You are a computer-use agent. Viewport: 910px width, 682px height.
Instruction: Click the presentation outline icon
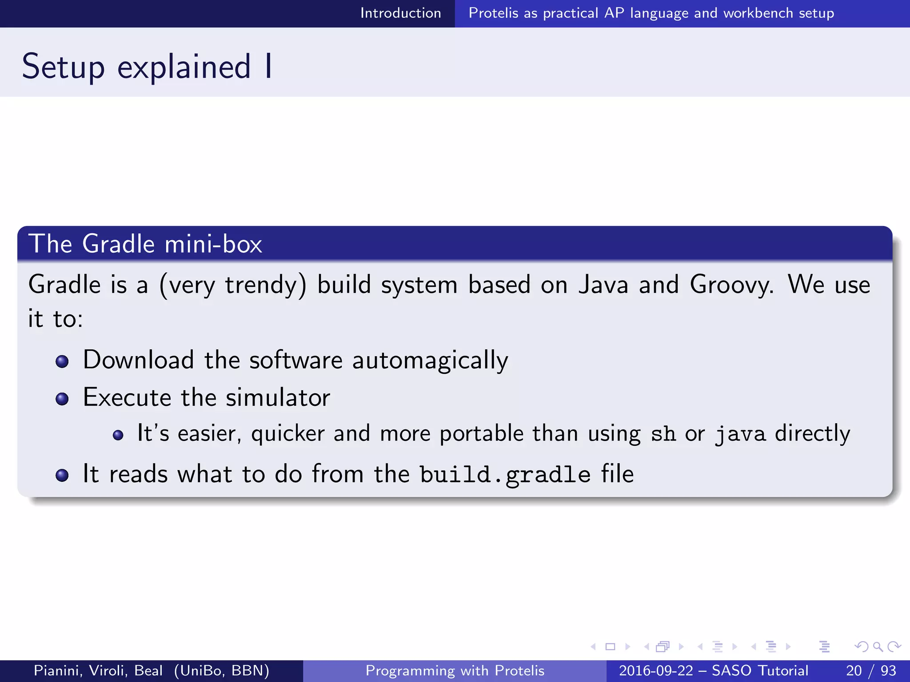tap(824, 647)
